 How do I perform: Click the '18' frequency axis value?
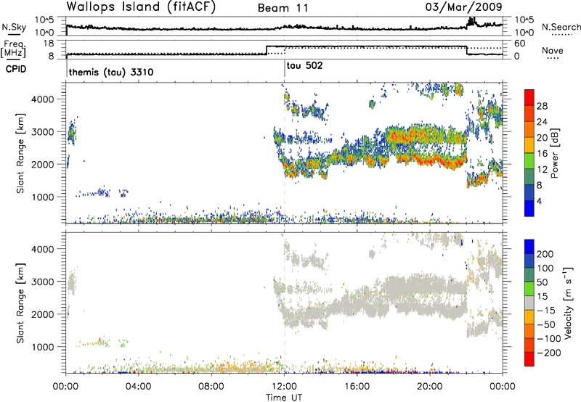[48, 44]
